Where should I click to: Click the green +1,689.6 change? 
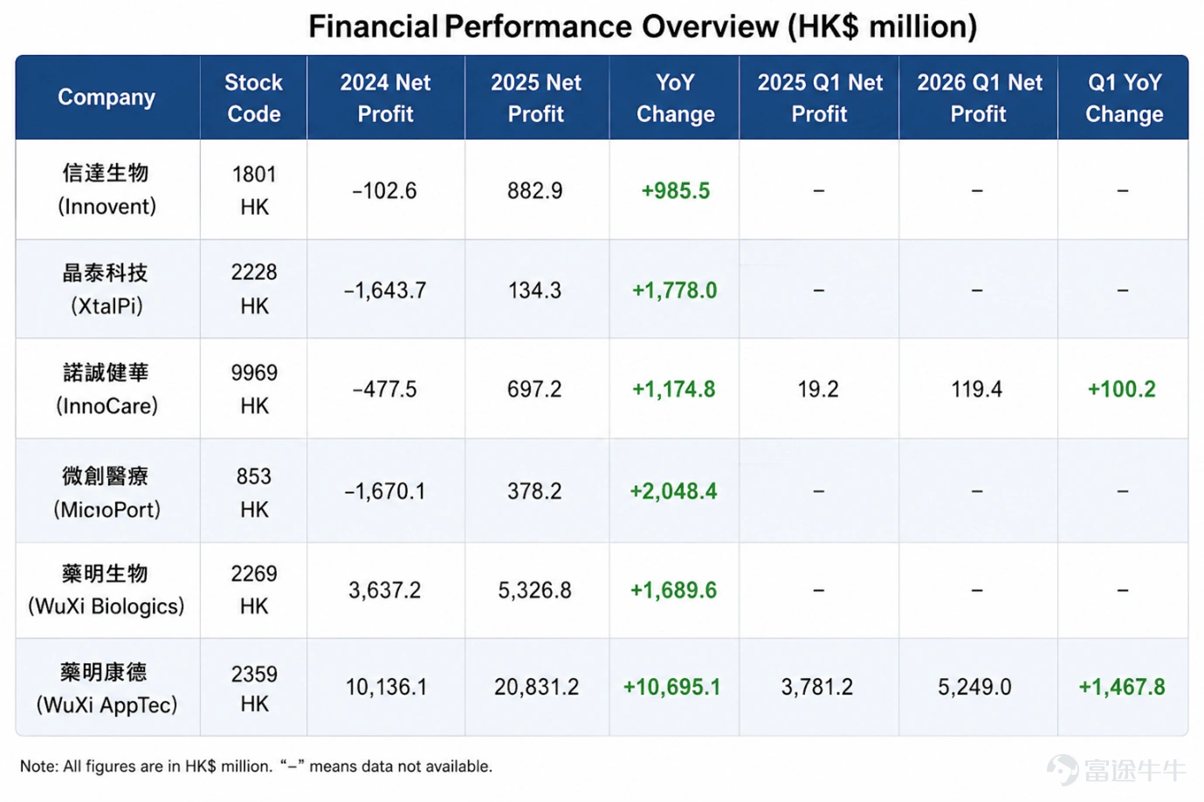pos(673,590)
